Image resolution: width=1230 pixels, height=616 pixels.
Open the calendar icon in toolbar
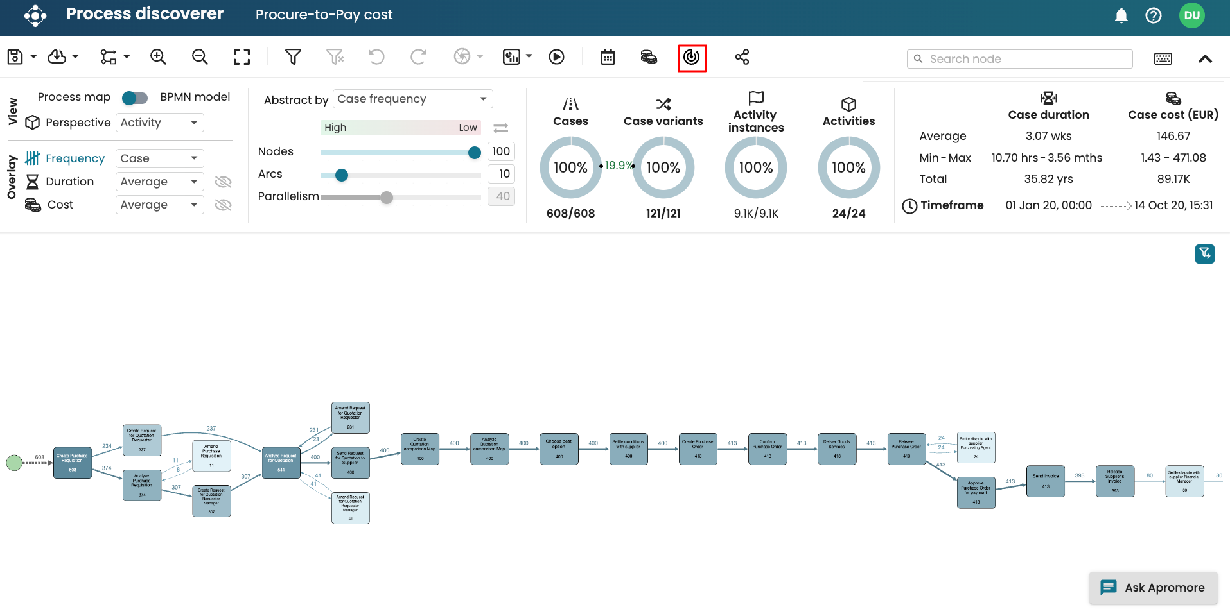tap(608, 57)
